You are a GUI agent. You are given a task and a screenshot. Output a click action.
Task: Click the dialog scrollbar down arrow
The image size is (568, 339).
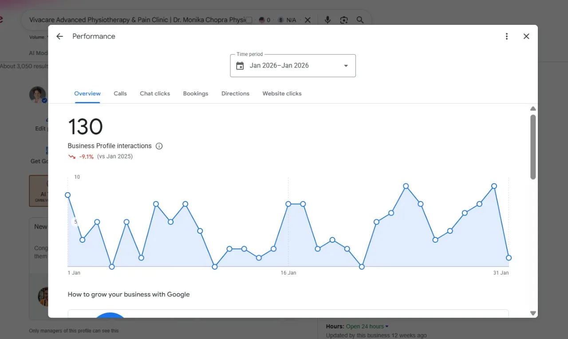point(533,313)
